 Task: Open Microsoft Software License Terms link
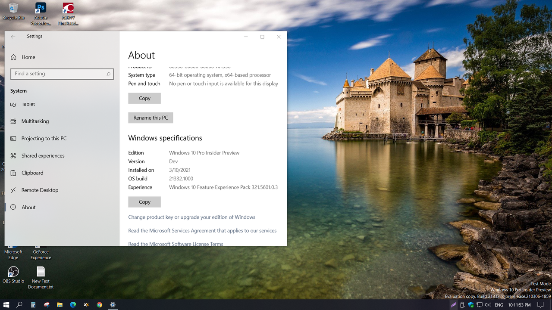coord(176,244)
